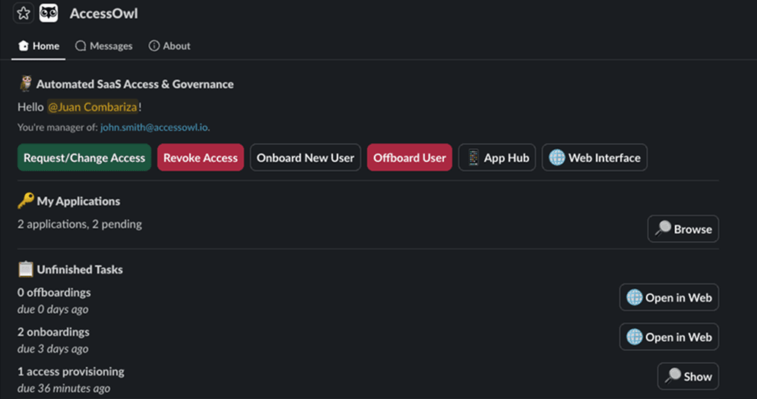
Task: Click the "My Applications" heading
Action: pos(78,201)
